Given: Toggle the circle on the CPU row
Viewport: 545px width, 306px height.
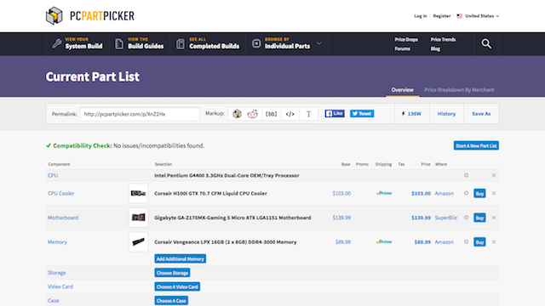Looking at the screenshot, I should [x=466, y=175].
